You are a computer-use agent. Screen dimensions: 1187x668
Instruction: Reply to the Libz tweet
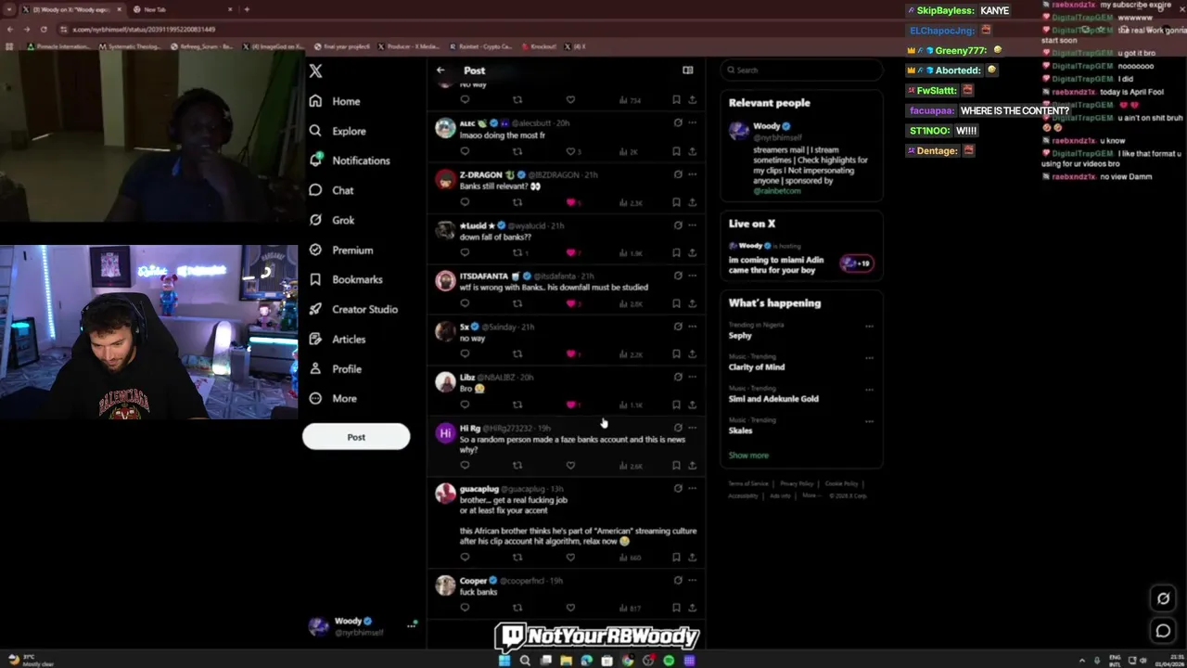click(x=465, y=405)
